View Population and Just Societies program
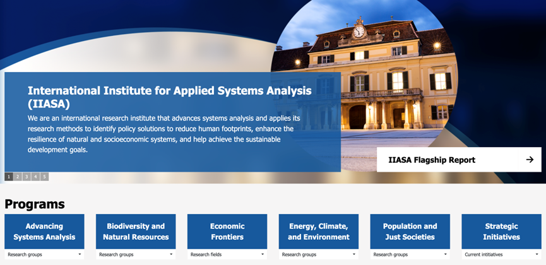The height and width of the screenshot is (265, 546). point(410,232)
